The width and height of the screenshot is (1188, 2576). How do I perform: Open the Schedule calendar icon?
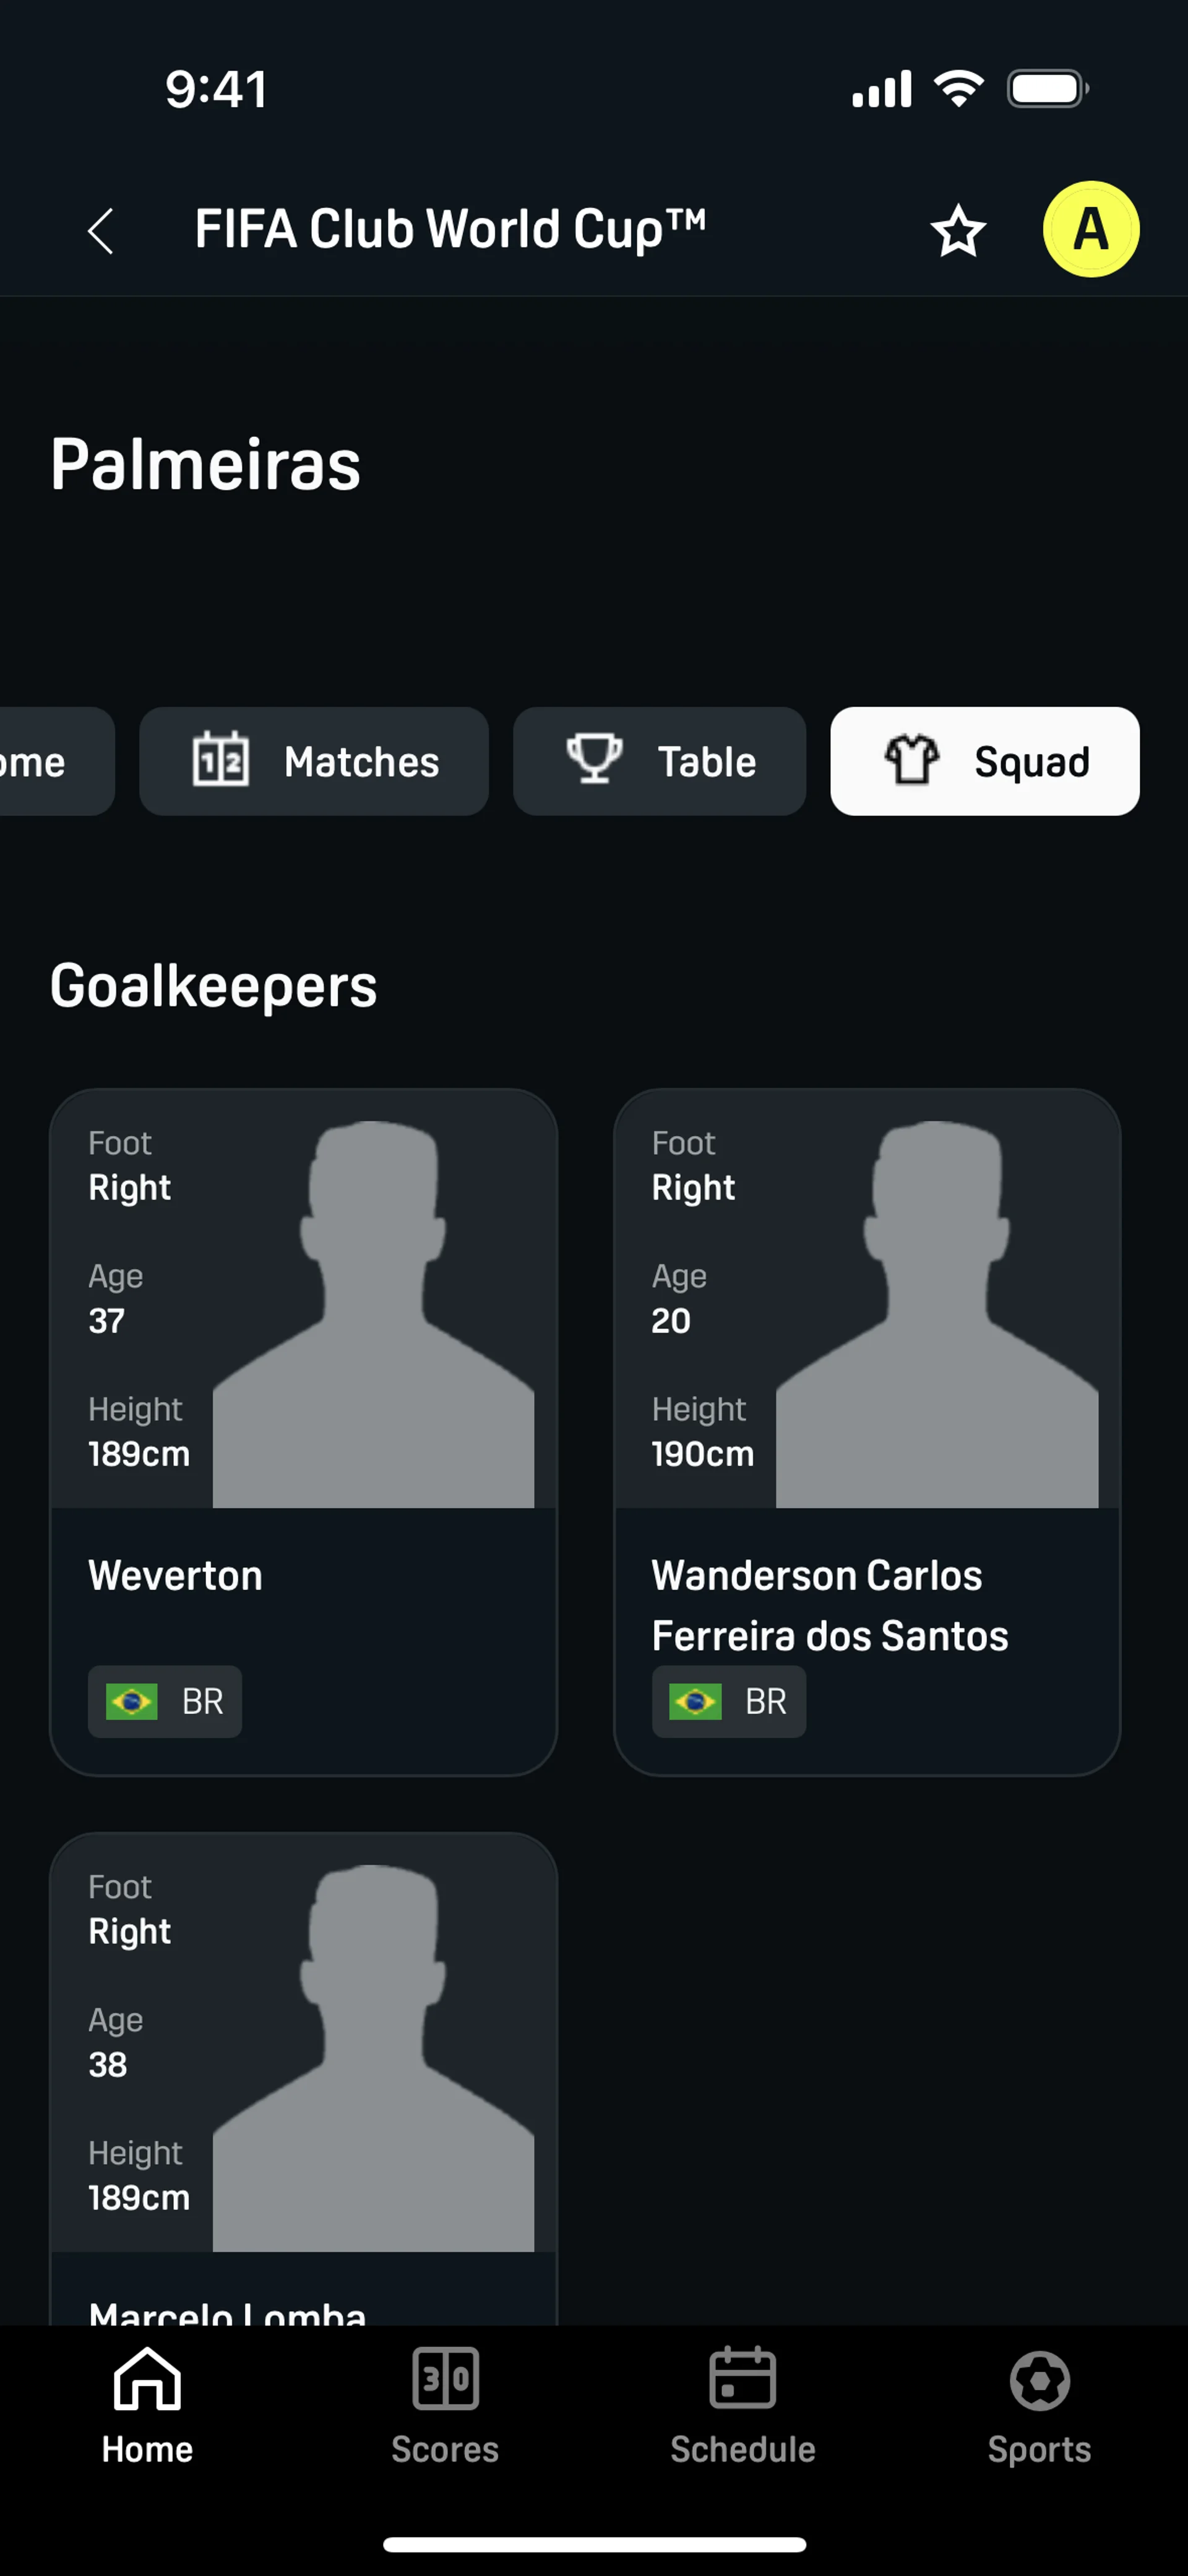[x=742, y=2380]
